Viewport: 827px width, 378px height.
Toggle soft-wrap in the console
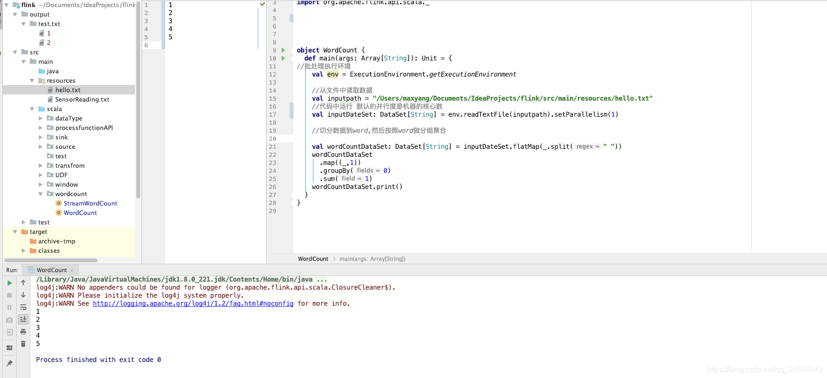tap(23, 307)
